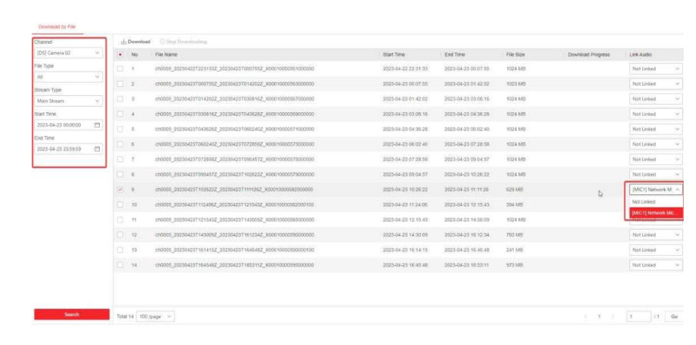Image resolution: width=696 pixels, height=345 pixels.
Task: Click the red Search button
Action: tap(71, 314)
